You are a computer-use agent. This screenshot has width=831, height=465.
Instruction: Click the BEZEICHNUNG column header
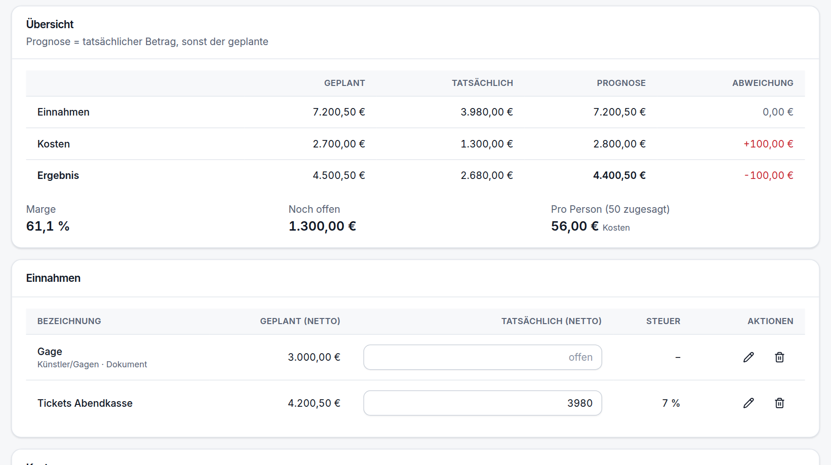click(69, 321)
